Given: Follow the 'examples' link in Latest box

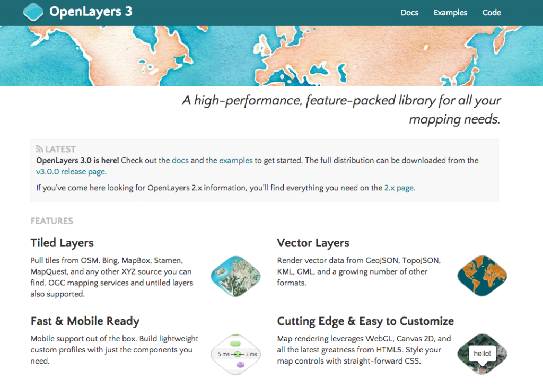Looking at the screenshot, I should pyautogui.click(x=236, y=160).
